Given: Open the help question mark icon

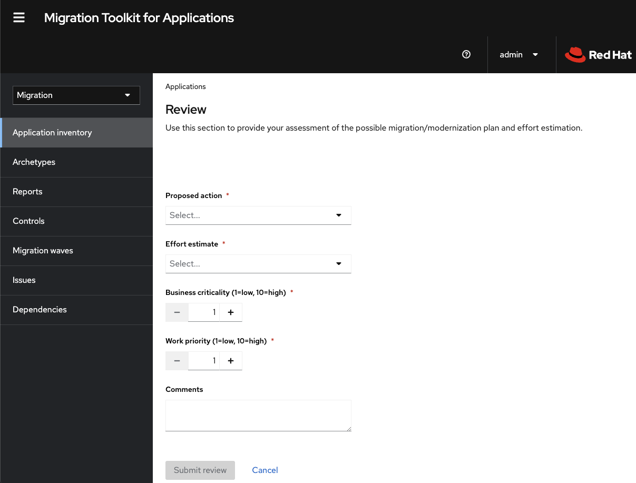Looking at the screenshot, I should pos(466,54).
